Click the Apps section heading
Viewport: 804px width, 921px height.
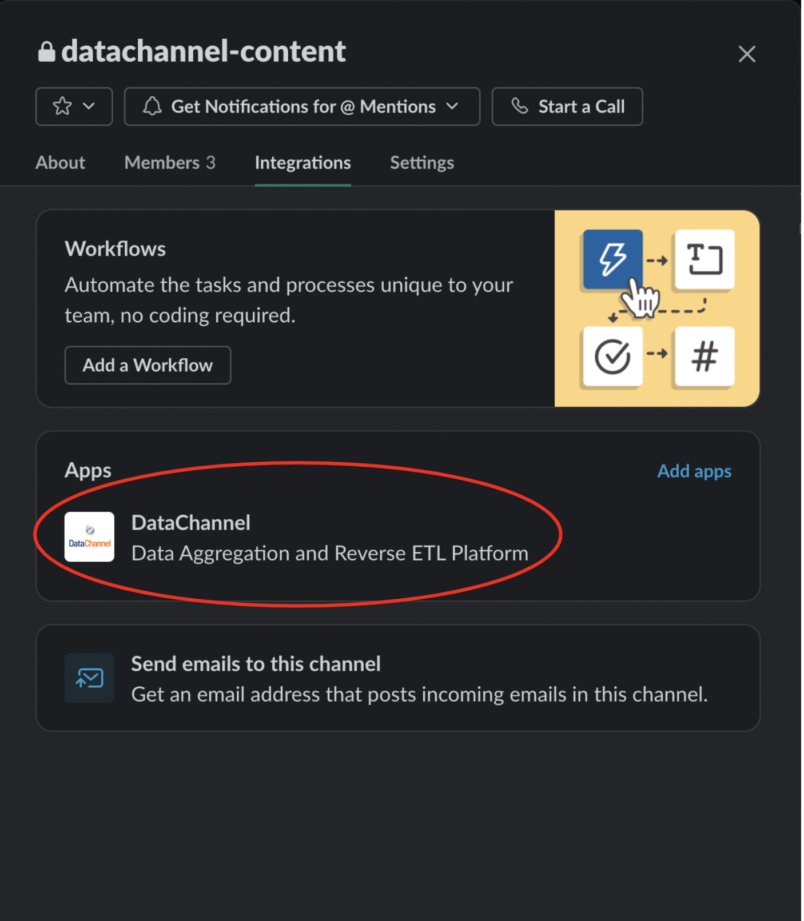point(88,471)
